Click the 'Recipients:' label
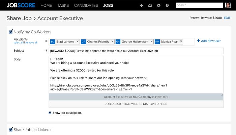Screen dimensions: 236x135 coord(21,39)
